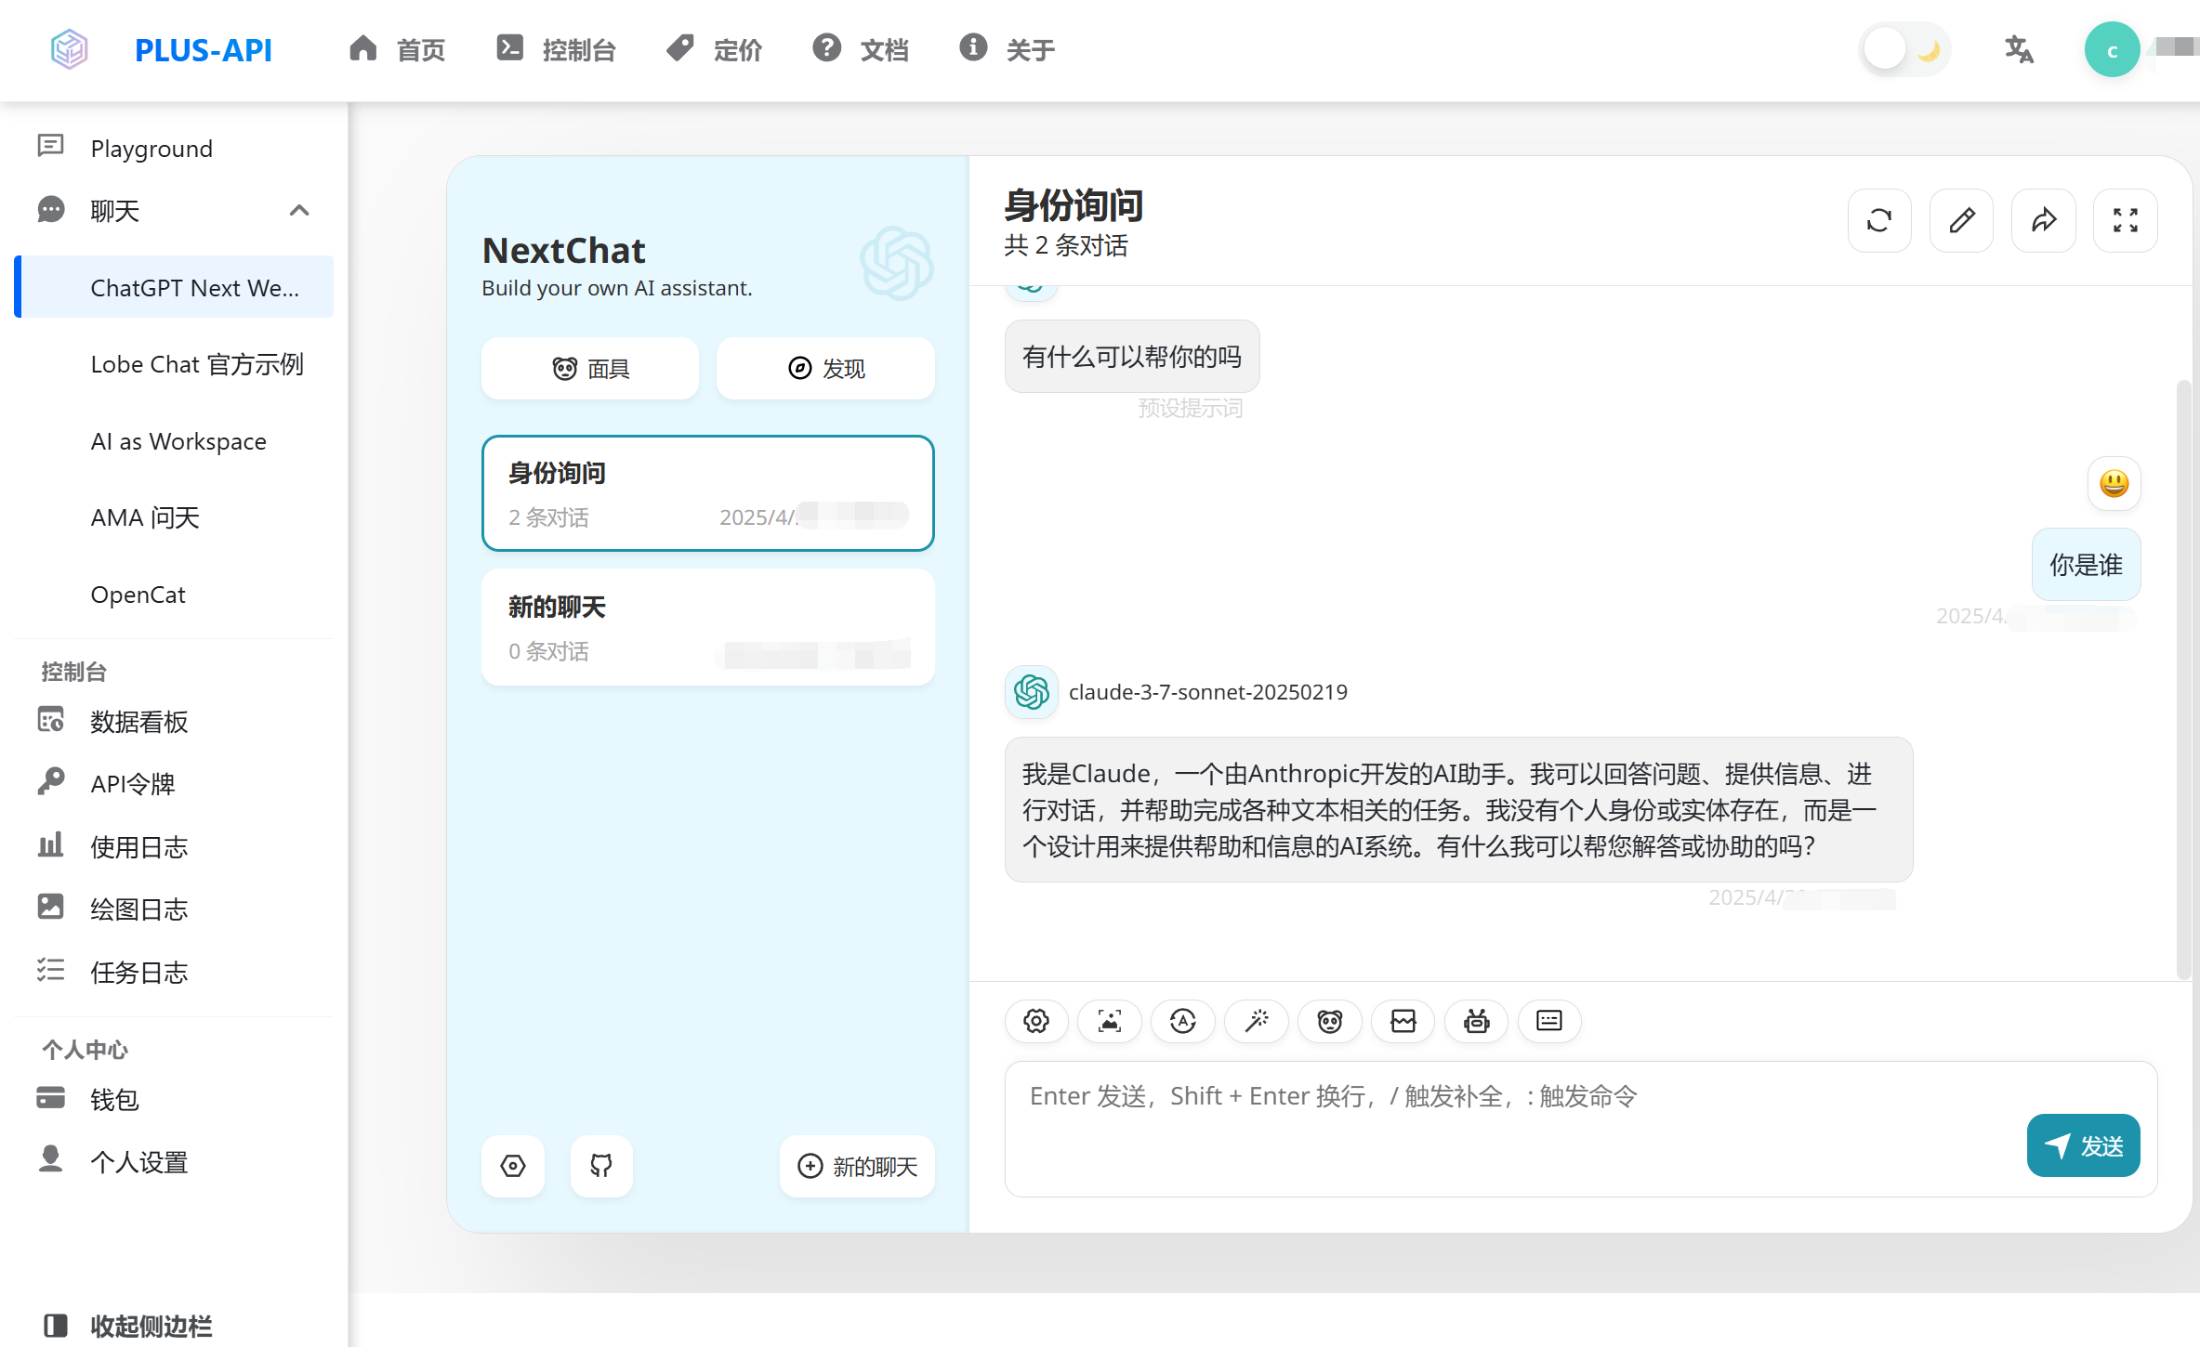Screen dimensions: 2200x1347
Task: Click the upload image icon
Action: point(1110,1021)
